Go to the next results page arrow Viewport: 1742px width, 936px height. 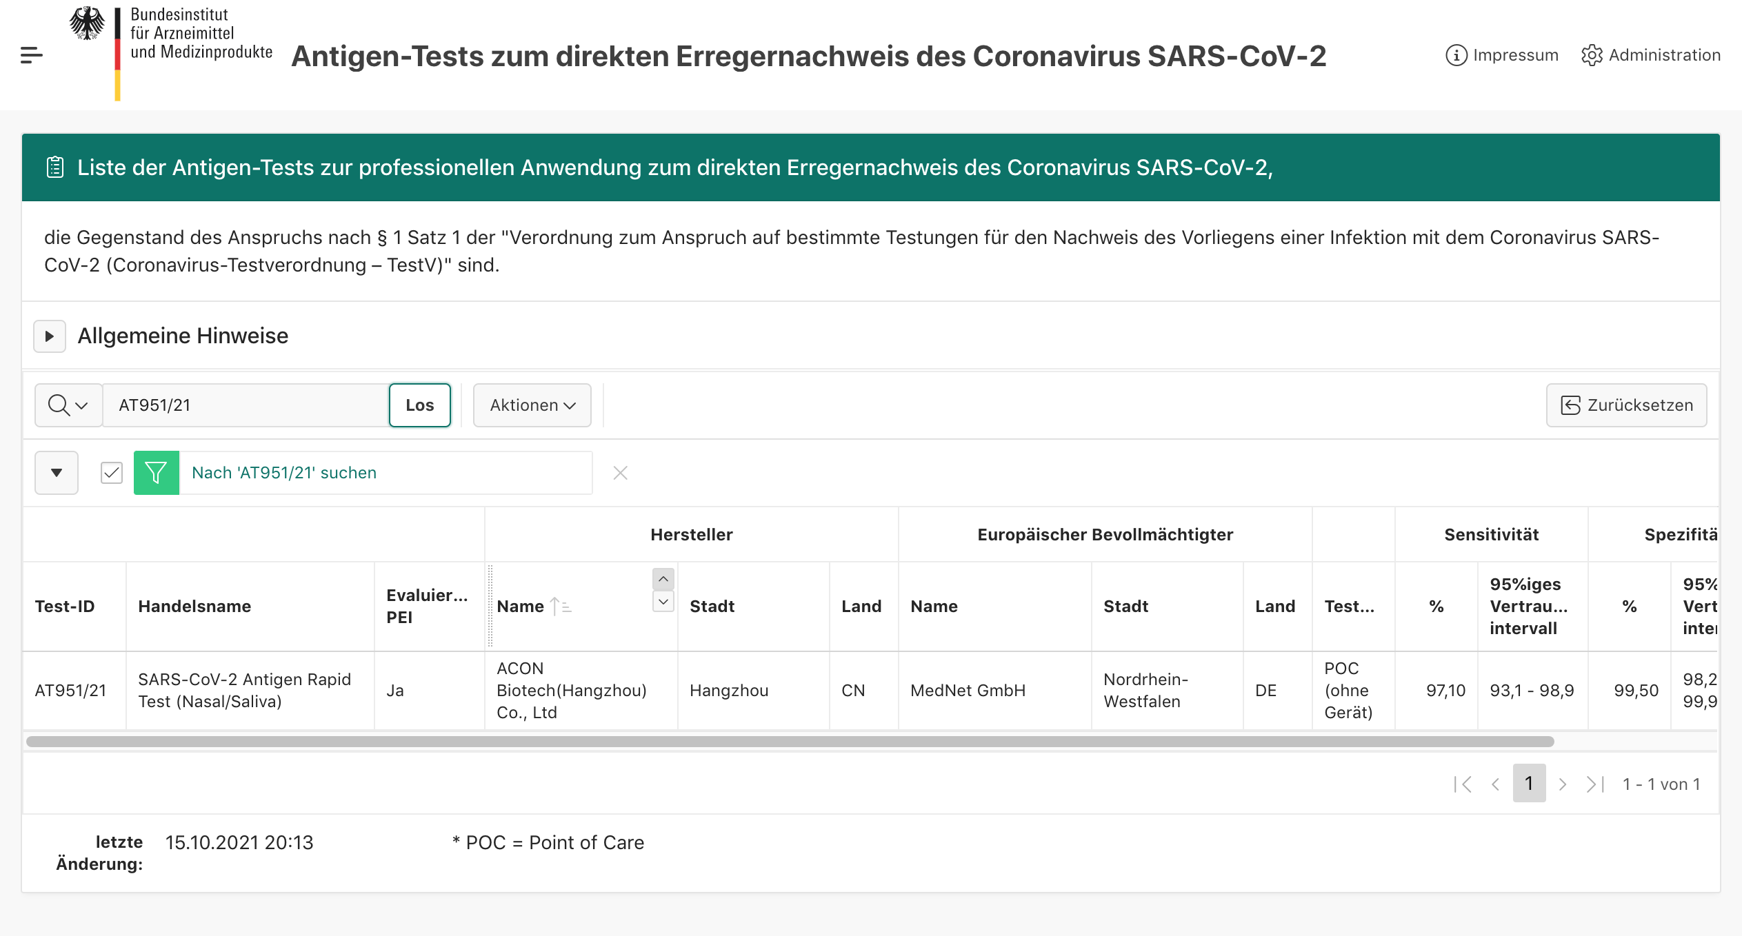point(1563,784)
